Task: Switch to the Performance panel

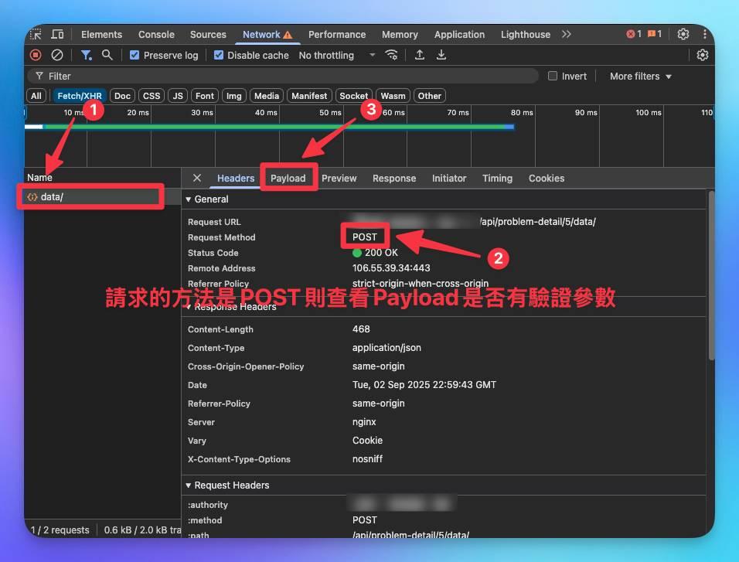Action: [337, 35]
